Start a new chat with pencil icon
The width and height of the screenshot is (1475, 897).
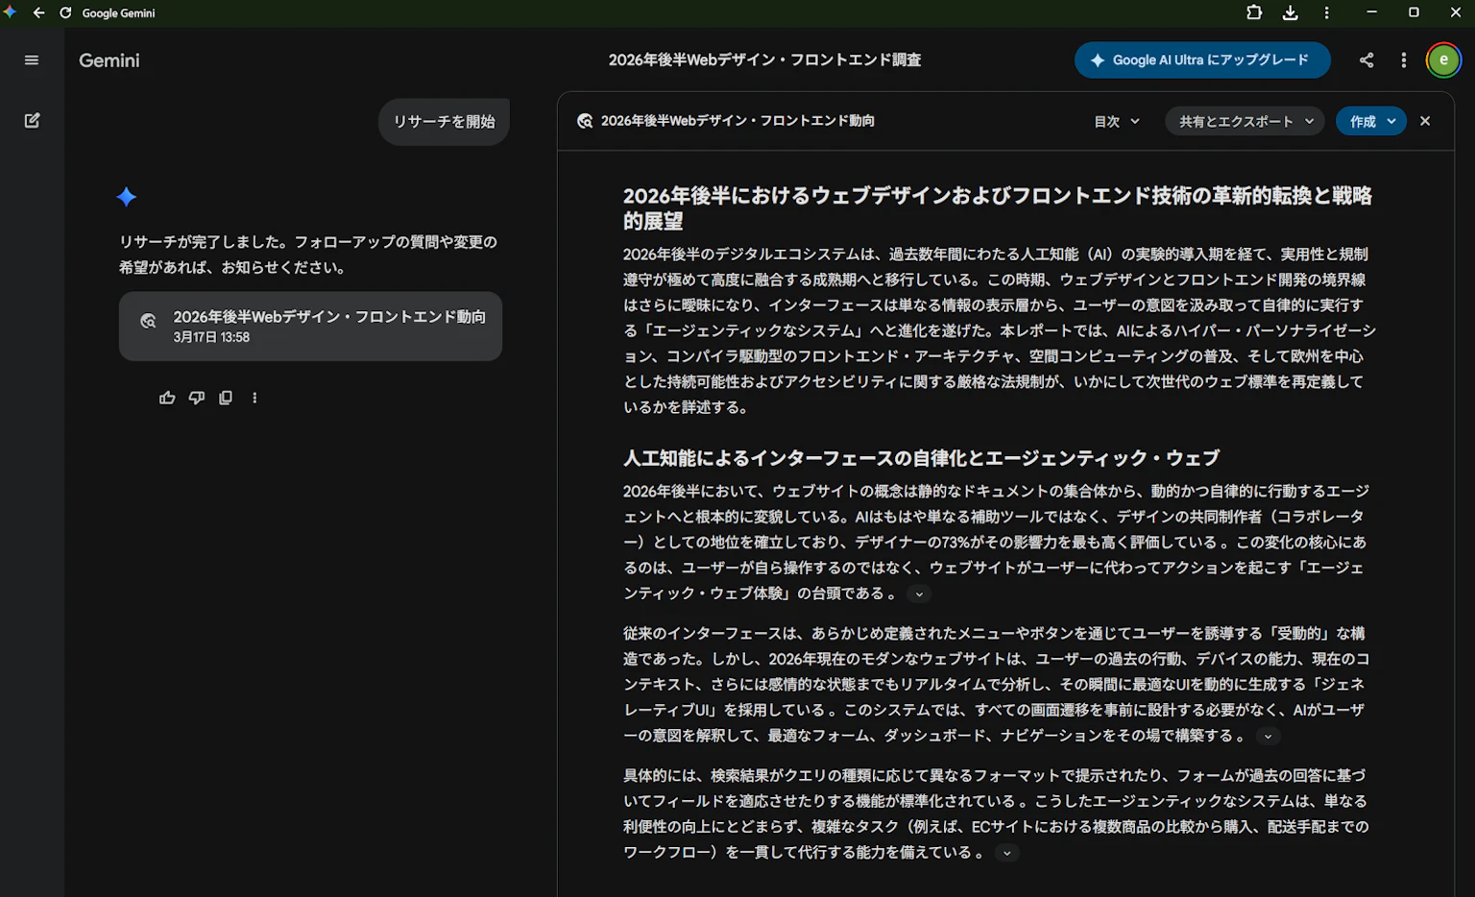(x=32, y=120)
